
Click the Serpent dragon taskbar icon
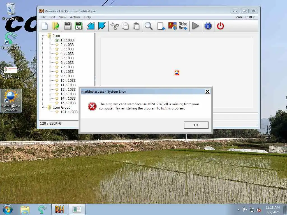pos(42,209)
